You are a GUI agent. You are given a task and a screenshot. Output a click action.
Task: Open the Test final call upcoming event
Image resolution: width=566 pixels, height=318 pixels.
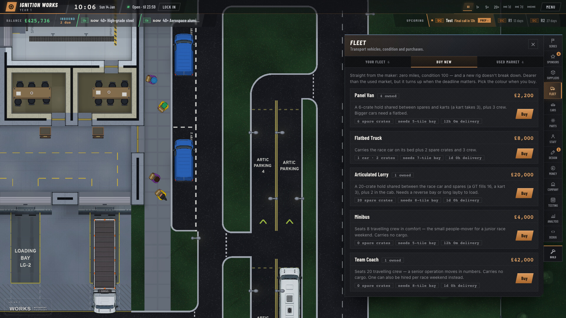pos(462,21)
